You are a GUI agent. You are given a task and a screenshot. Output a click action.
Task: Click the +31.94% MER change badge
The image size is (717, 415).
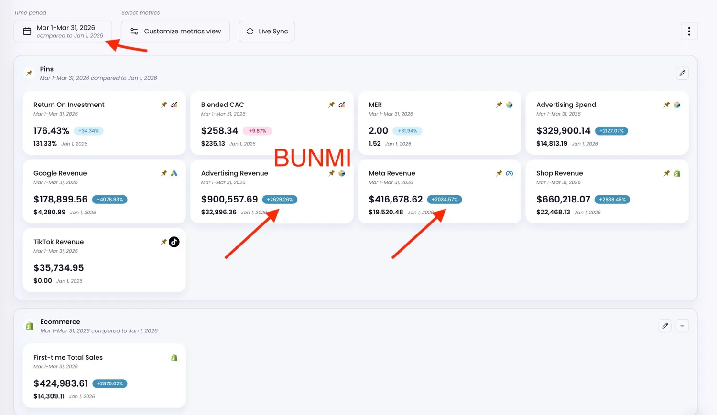pos(407,131)
